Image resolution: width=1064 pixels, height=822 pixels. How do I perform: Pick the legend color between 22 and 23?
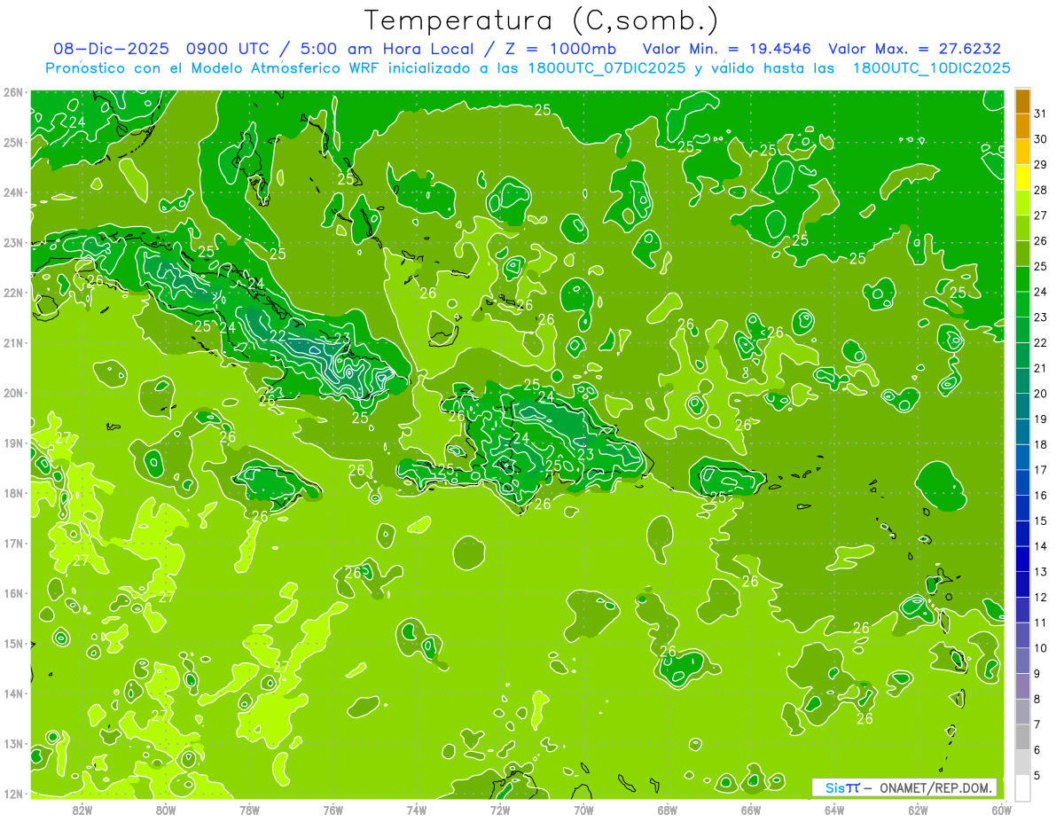1023,330
